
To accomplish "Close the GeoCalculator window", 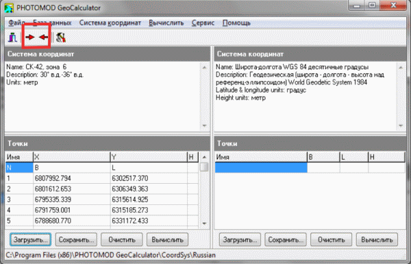I will coord(393,5).
